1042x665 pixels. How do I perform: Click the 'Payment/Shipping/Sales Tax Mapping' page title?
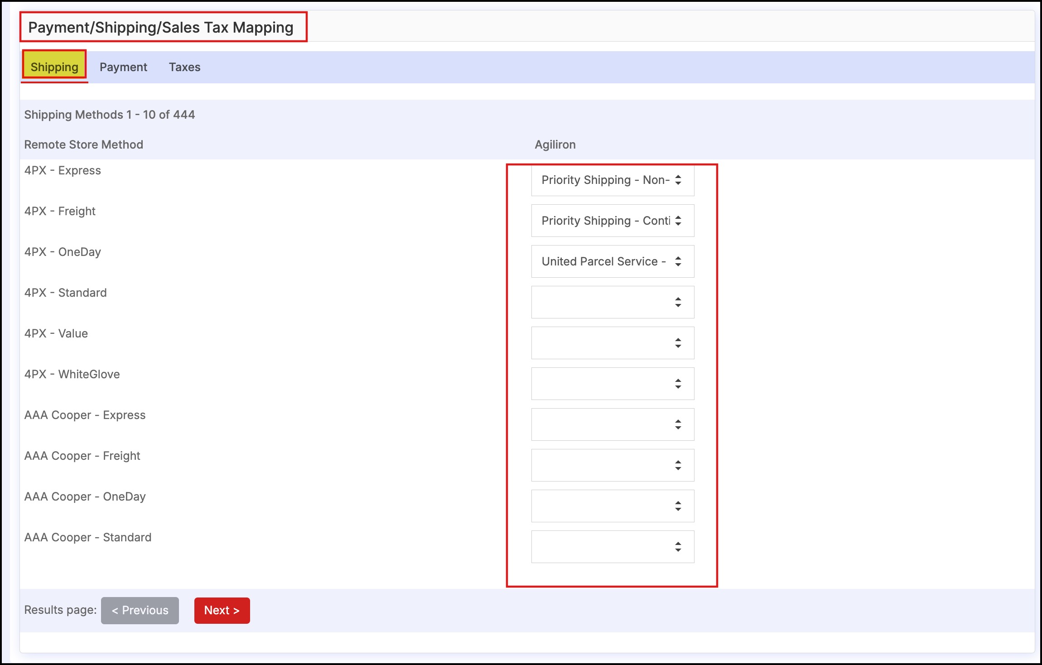point(161,28)
